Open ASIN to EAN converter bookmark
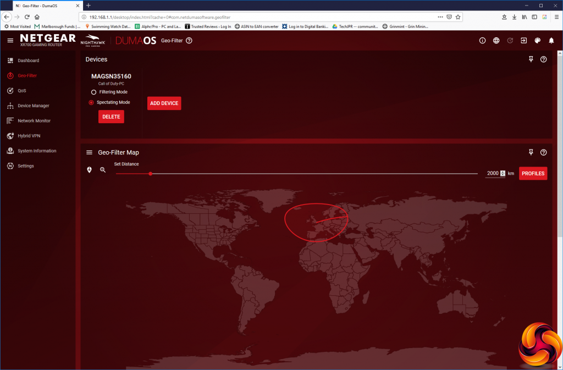Screen dimensions: 563x370 (x=256, y=26)
